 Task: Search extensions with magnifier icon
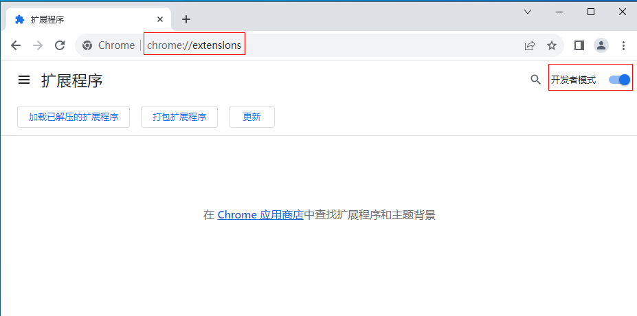(x=536, y=80)
